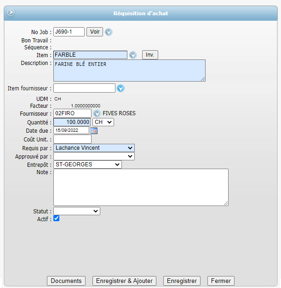
Task: Open the Fournisseur lookup arrow icon
Action: tap(97, 113)
